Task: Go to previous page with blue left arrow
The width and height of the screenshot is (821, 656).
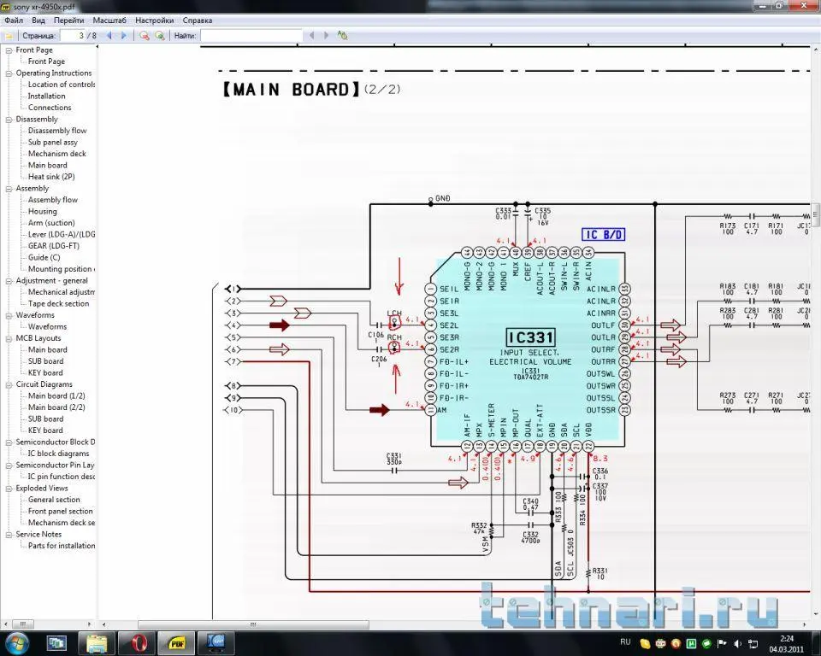Action: 109,36
